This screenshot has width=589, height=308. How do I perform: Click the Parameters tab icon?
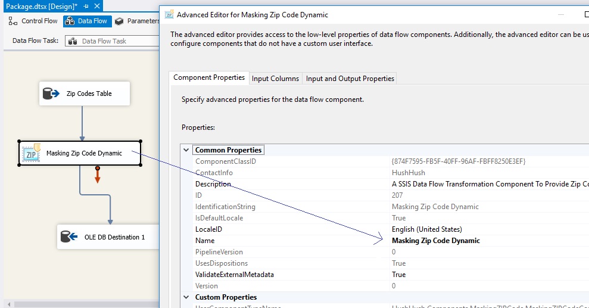tap(119, 21)
